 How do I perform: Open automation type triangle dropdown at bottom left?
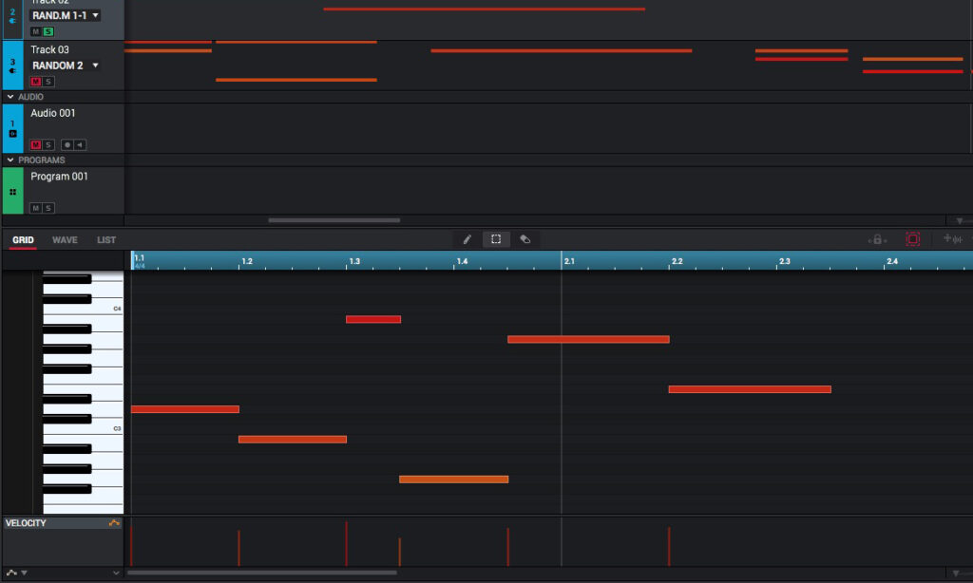point(24,573)
